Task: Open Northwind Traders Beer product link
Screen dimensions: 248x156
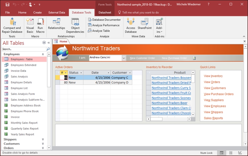Action: [x=169, y=103]
